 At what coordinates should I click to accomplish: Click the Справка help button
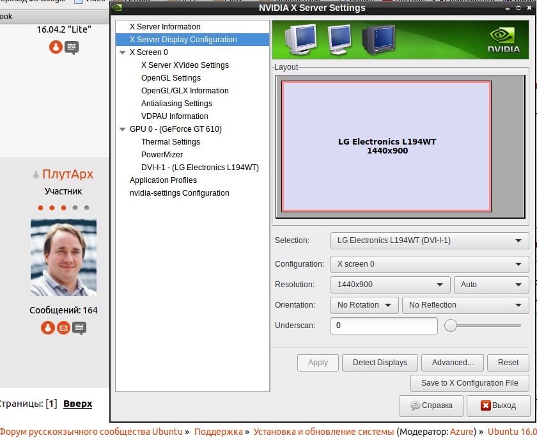click(431, 405)
